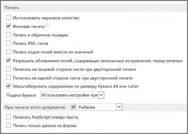The width and height of the screenshot is (188, 134).
Task: Uncheck Масштабировать содержимое по размеру бумаги
Action: click(x=8, y=86)
